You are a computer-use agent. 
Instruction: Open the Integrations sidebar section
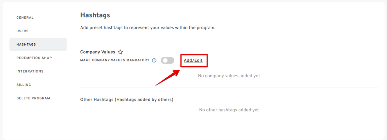[x=30, y=71]
